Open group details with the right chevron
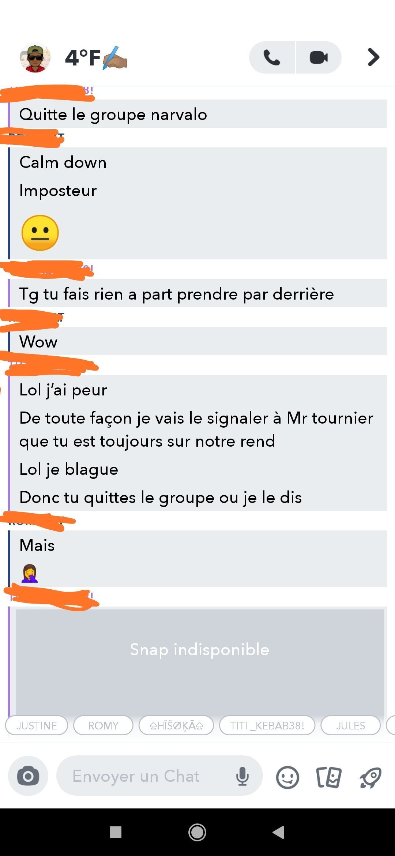The image size is (395, 856). coord(373,57)
